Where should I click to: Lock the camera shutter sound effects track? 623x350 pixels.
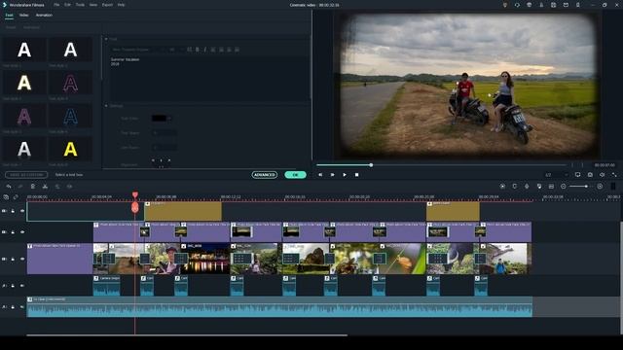[x=13, y=286]
